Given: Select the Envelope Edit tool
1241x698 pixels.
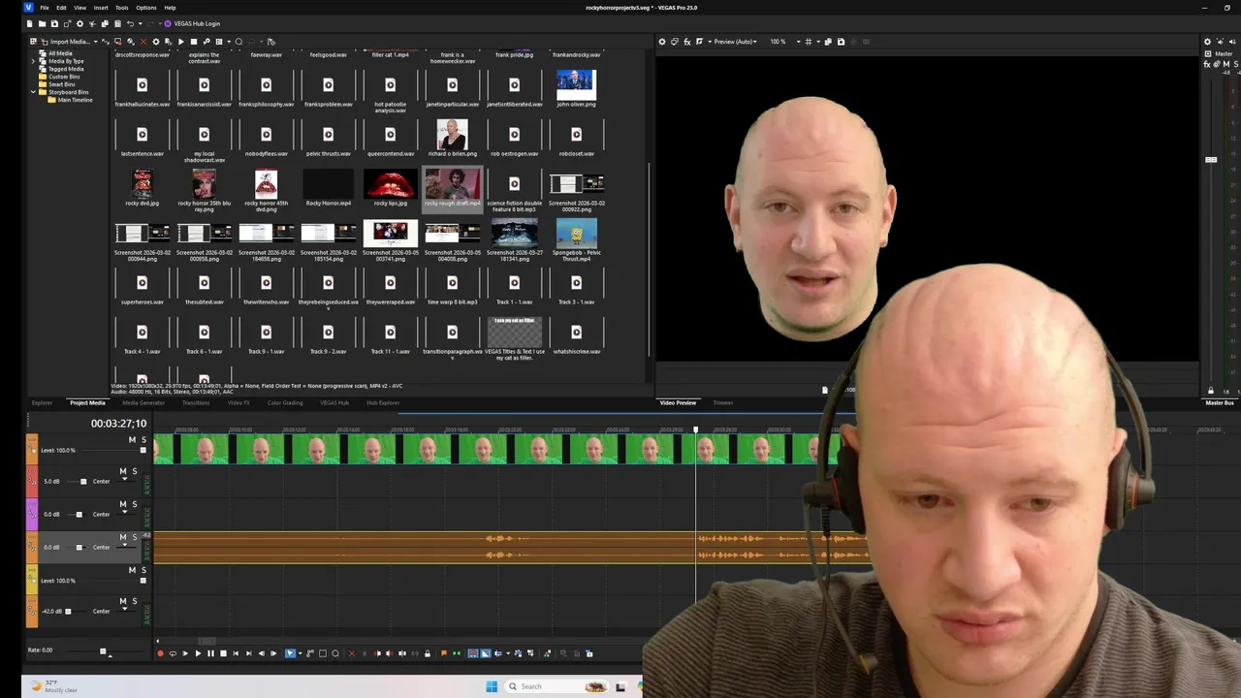Looking at the screenshot, I should 310,653.
